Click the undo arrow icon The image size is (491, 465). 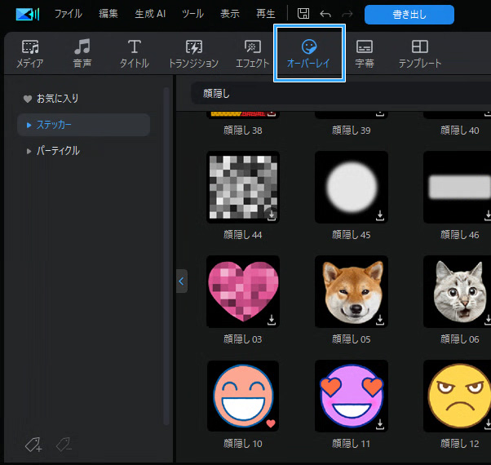pyautogui.click(x=325, y=14)
